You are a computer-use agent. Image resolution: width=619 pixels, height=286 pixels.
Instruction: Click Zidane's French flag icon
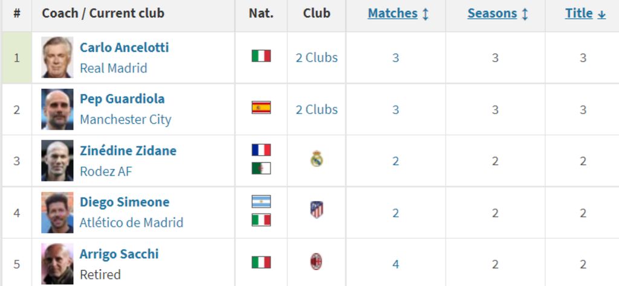(x=261, y=150)
